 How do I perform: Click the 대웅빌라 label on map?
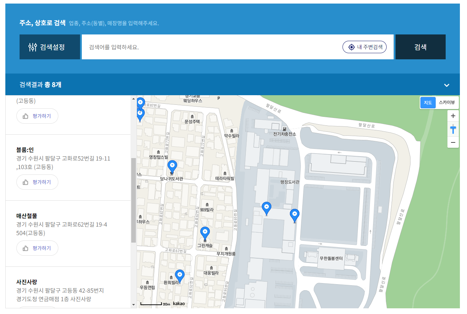(x=211, y=273)
